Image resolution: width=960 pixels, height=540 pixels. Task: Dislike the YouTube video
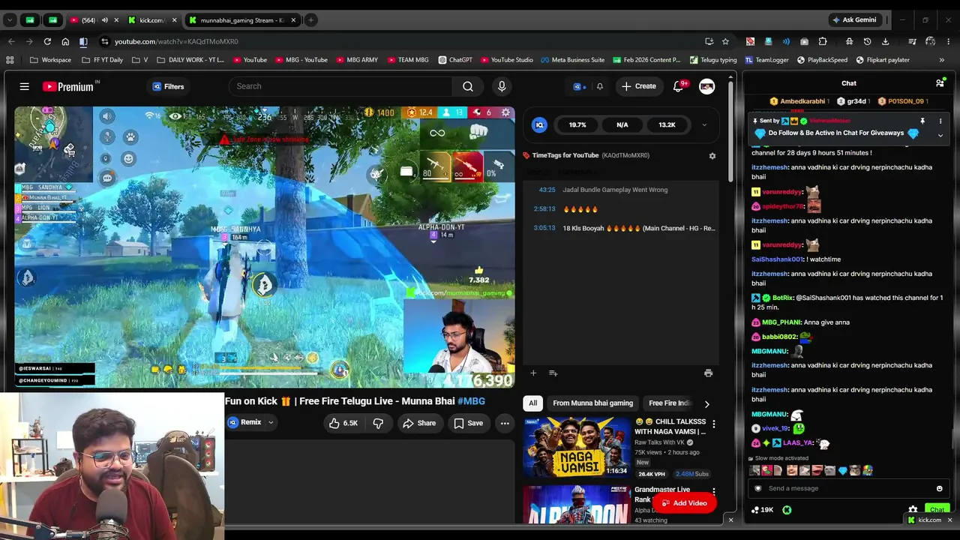378,423
